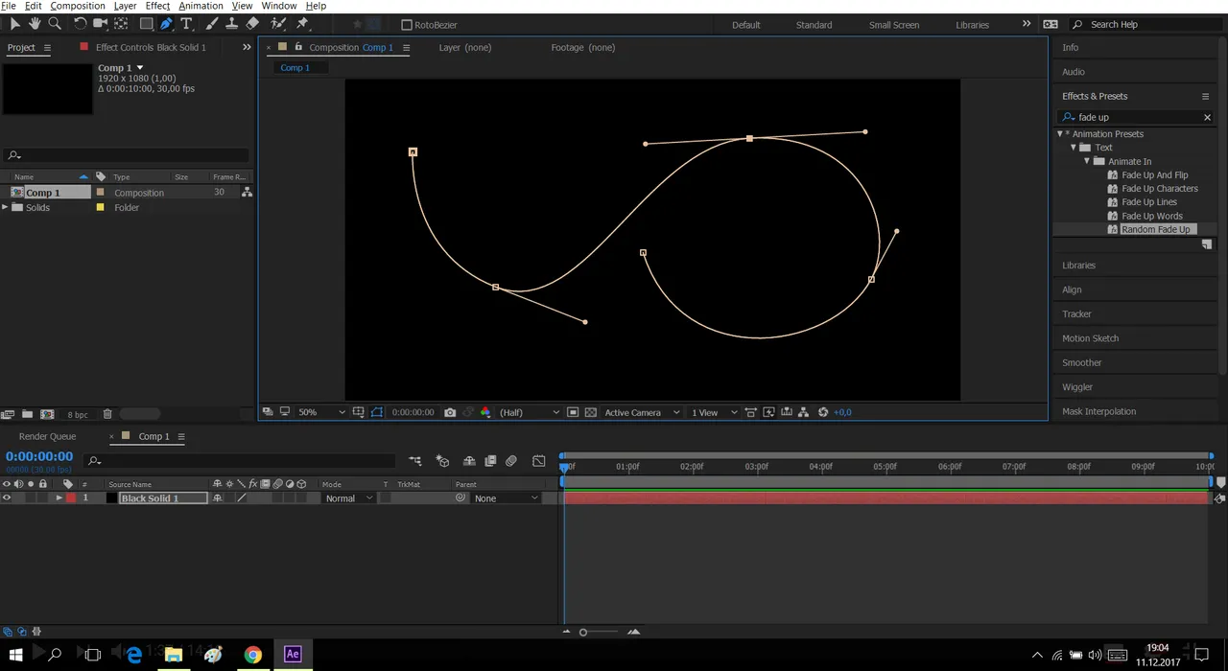Open the graph editor
The height and width of the screenshot is (671, 1228).
tap(539, 461)
